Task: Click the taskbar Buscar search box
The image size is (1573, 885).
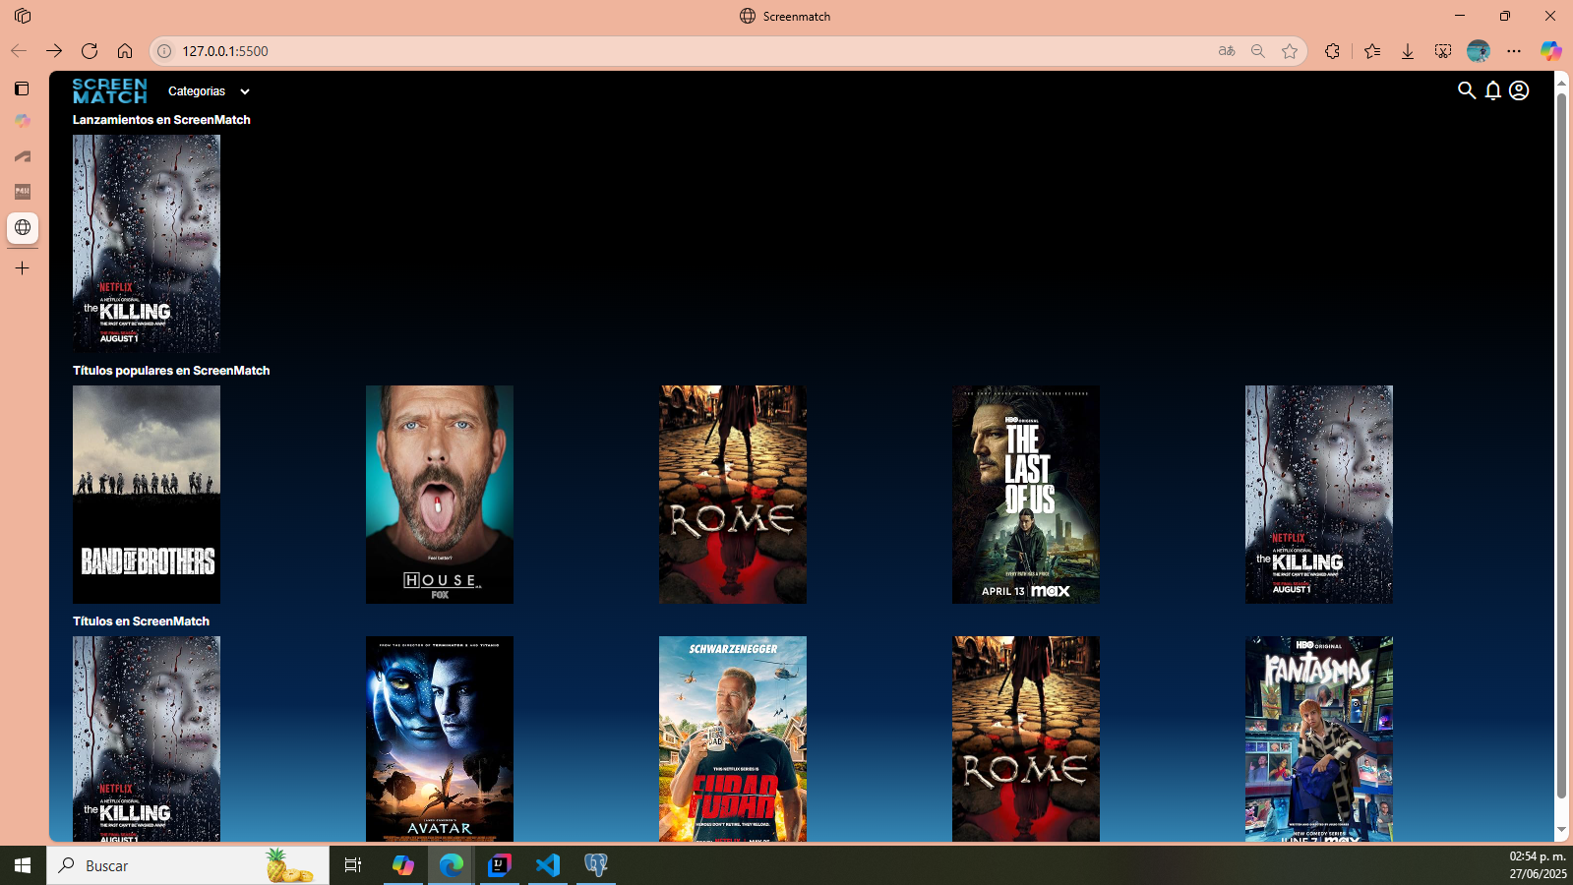Action: 188,865
